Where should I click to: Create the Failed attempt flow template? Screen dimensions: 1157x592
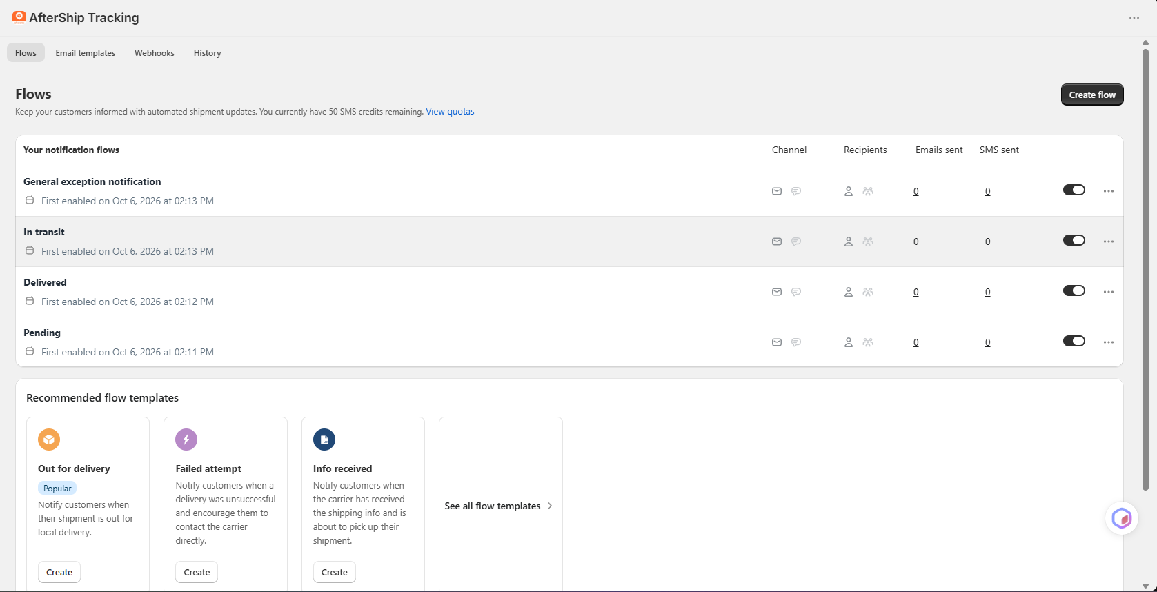click(x=197, y=572)
